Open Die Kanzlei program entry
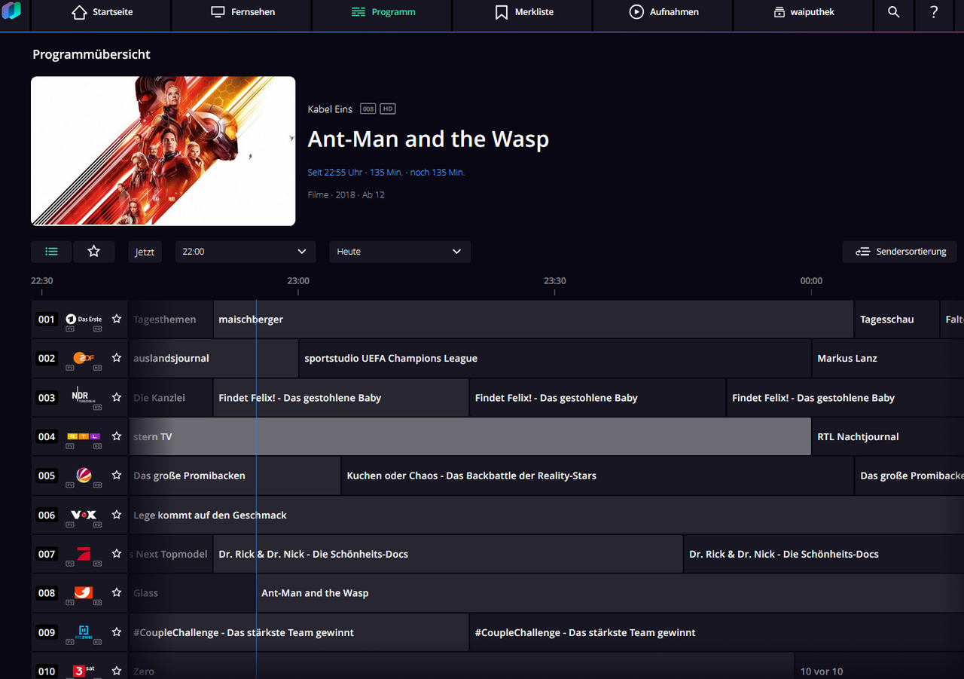The image size is (964, 679). point(171,398)
